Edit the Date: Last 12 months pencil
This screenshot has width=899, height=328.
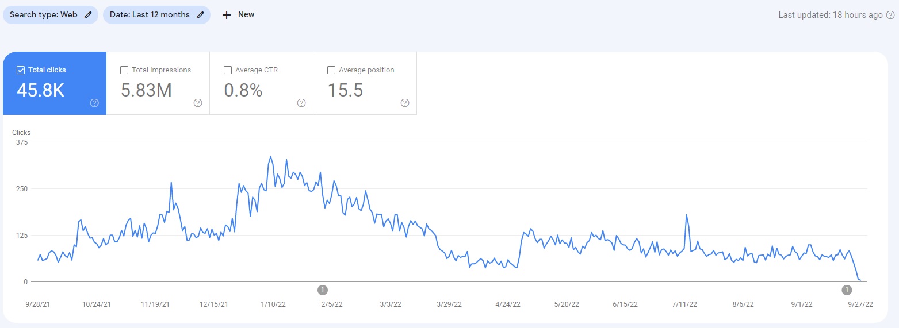(x=200, y=15)
